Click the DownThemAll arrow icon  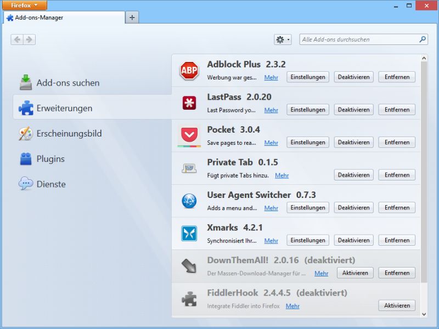[189, 266]
